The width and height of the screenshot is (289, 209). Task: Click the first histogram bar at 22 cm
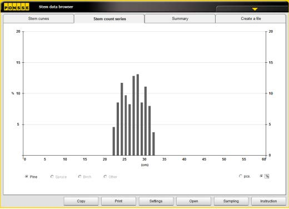[114, 141]
